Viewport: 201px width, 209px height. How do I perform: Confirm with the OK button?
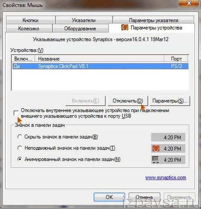pos(109,197)
